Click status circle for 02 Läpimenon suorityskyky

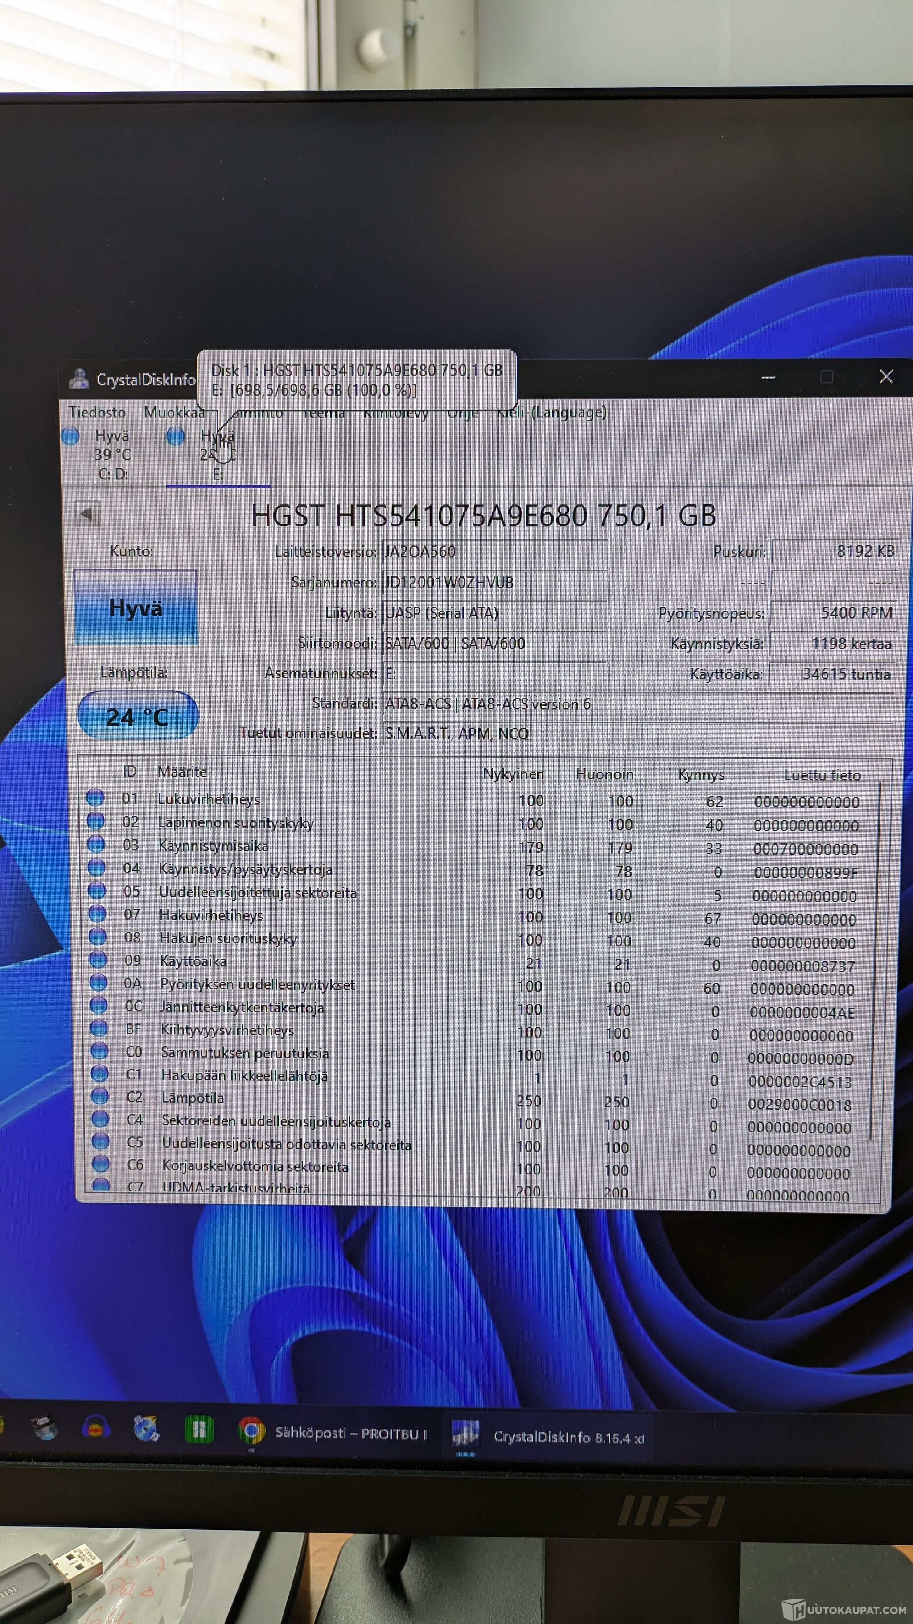[x=96, y=821]
